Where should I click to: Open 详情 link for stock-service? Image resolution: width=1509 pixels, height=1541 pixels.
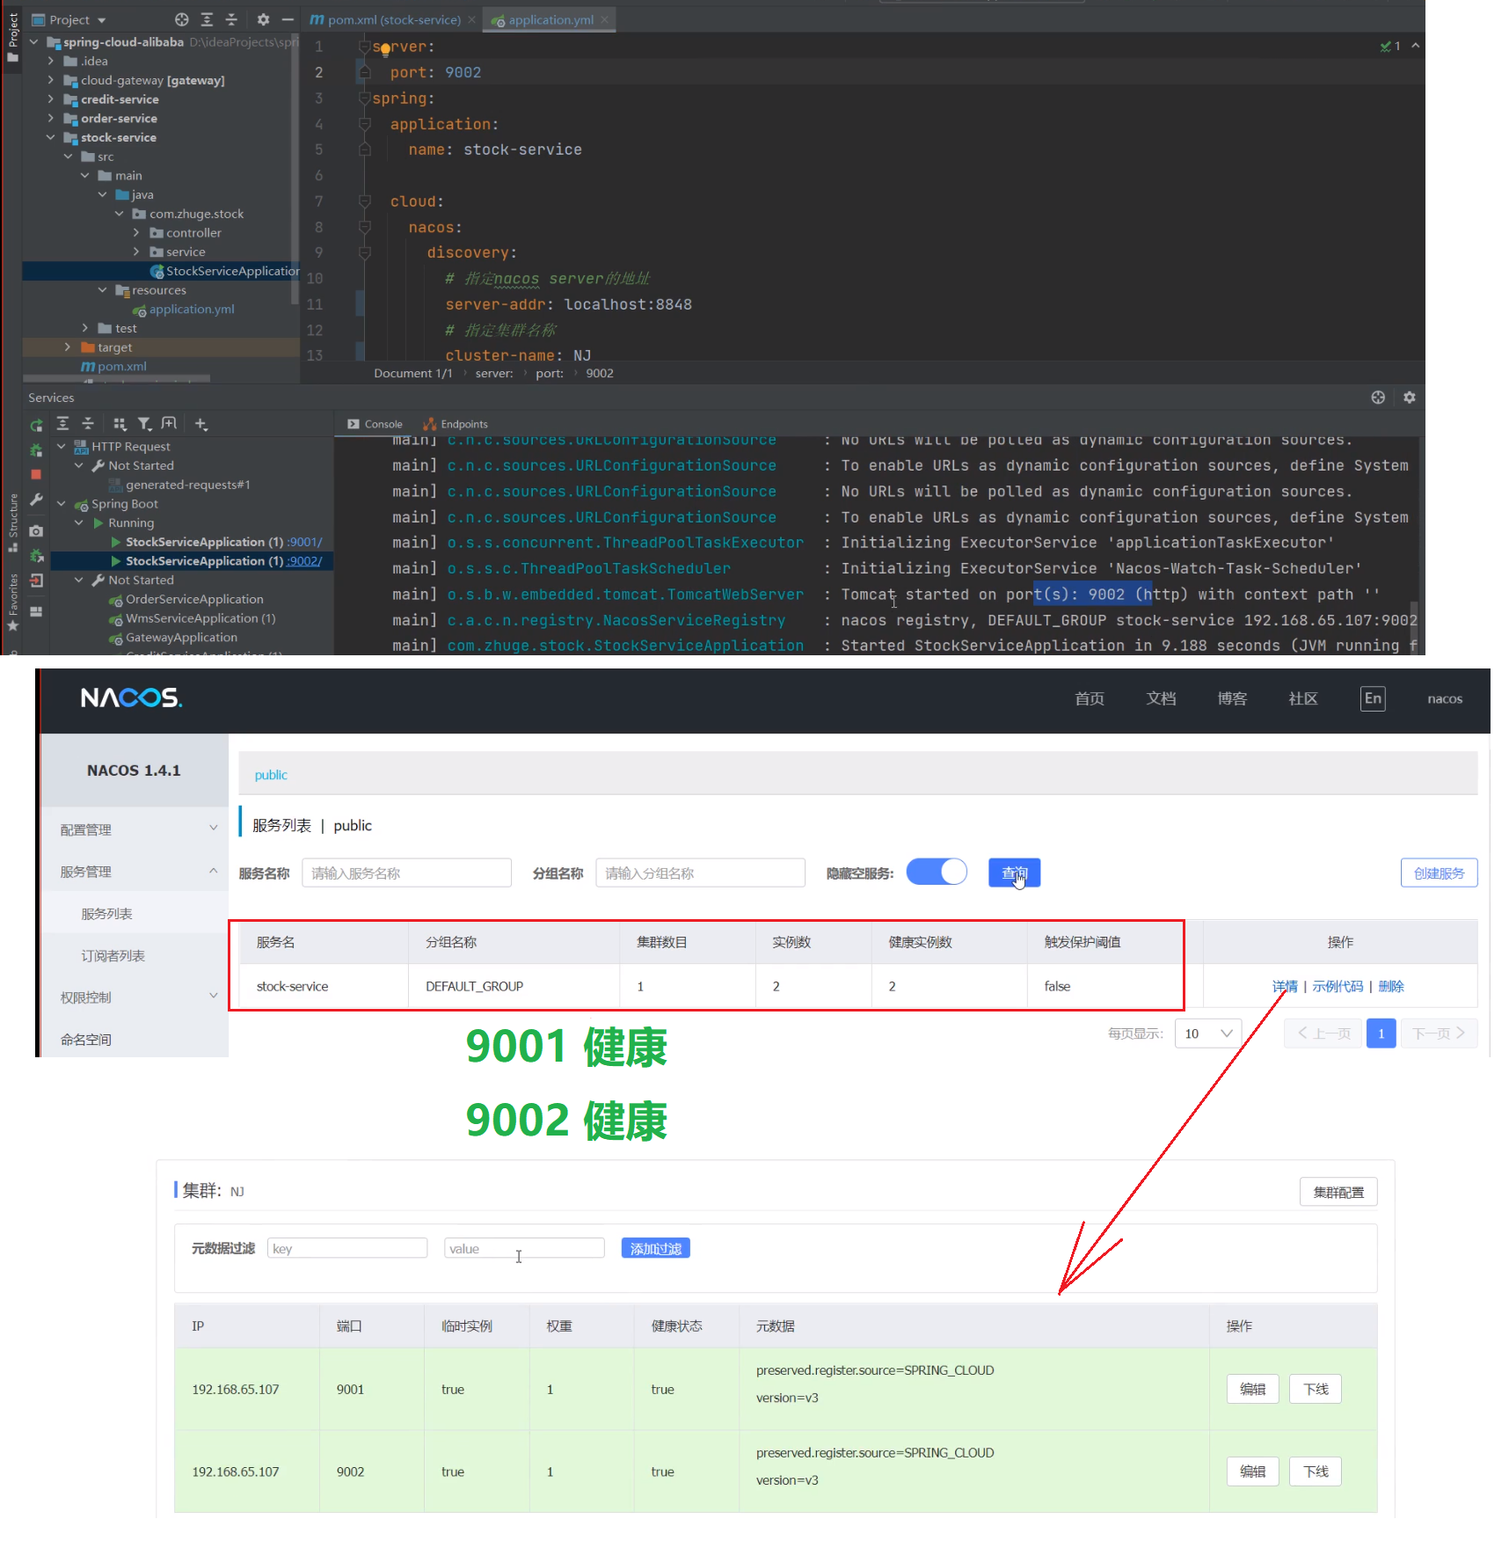(x=1285, y=986)
